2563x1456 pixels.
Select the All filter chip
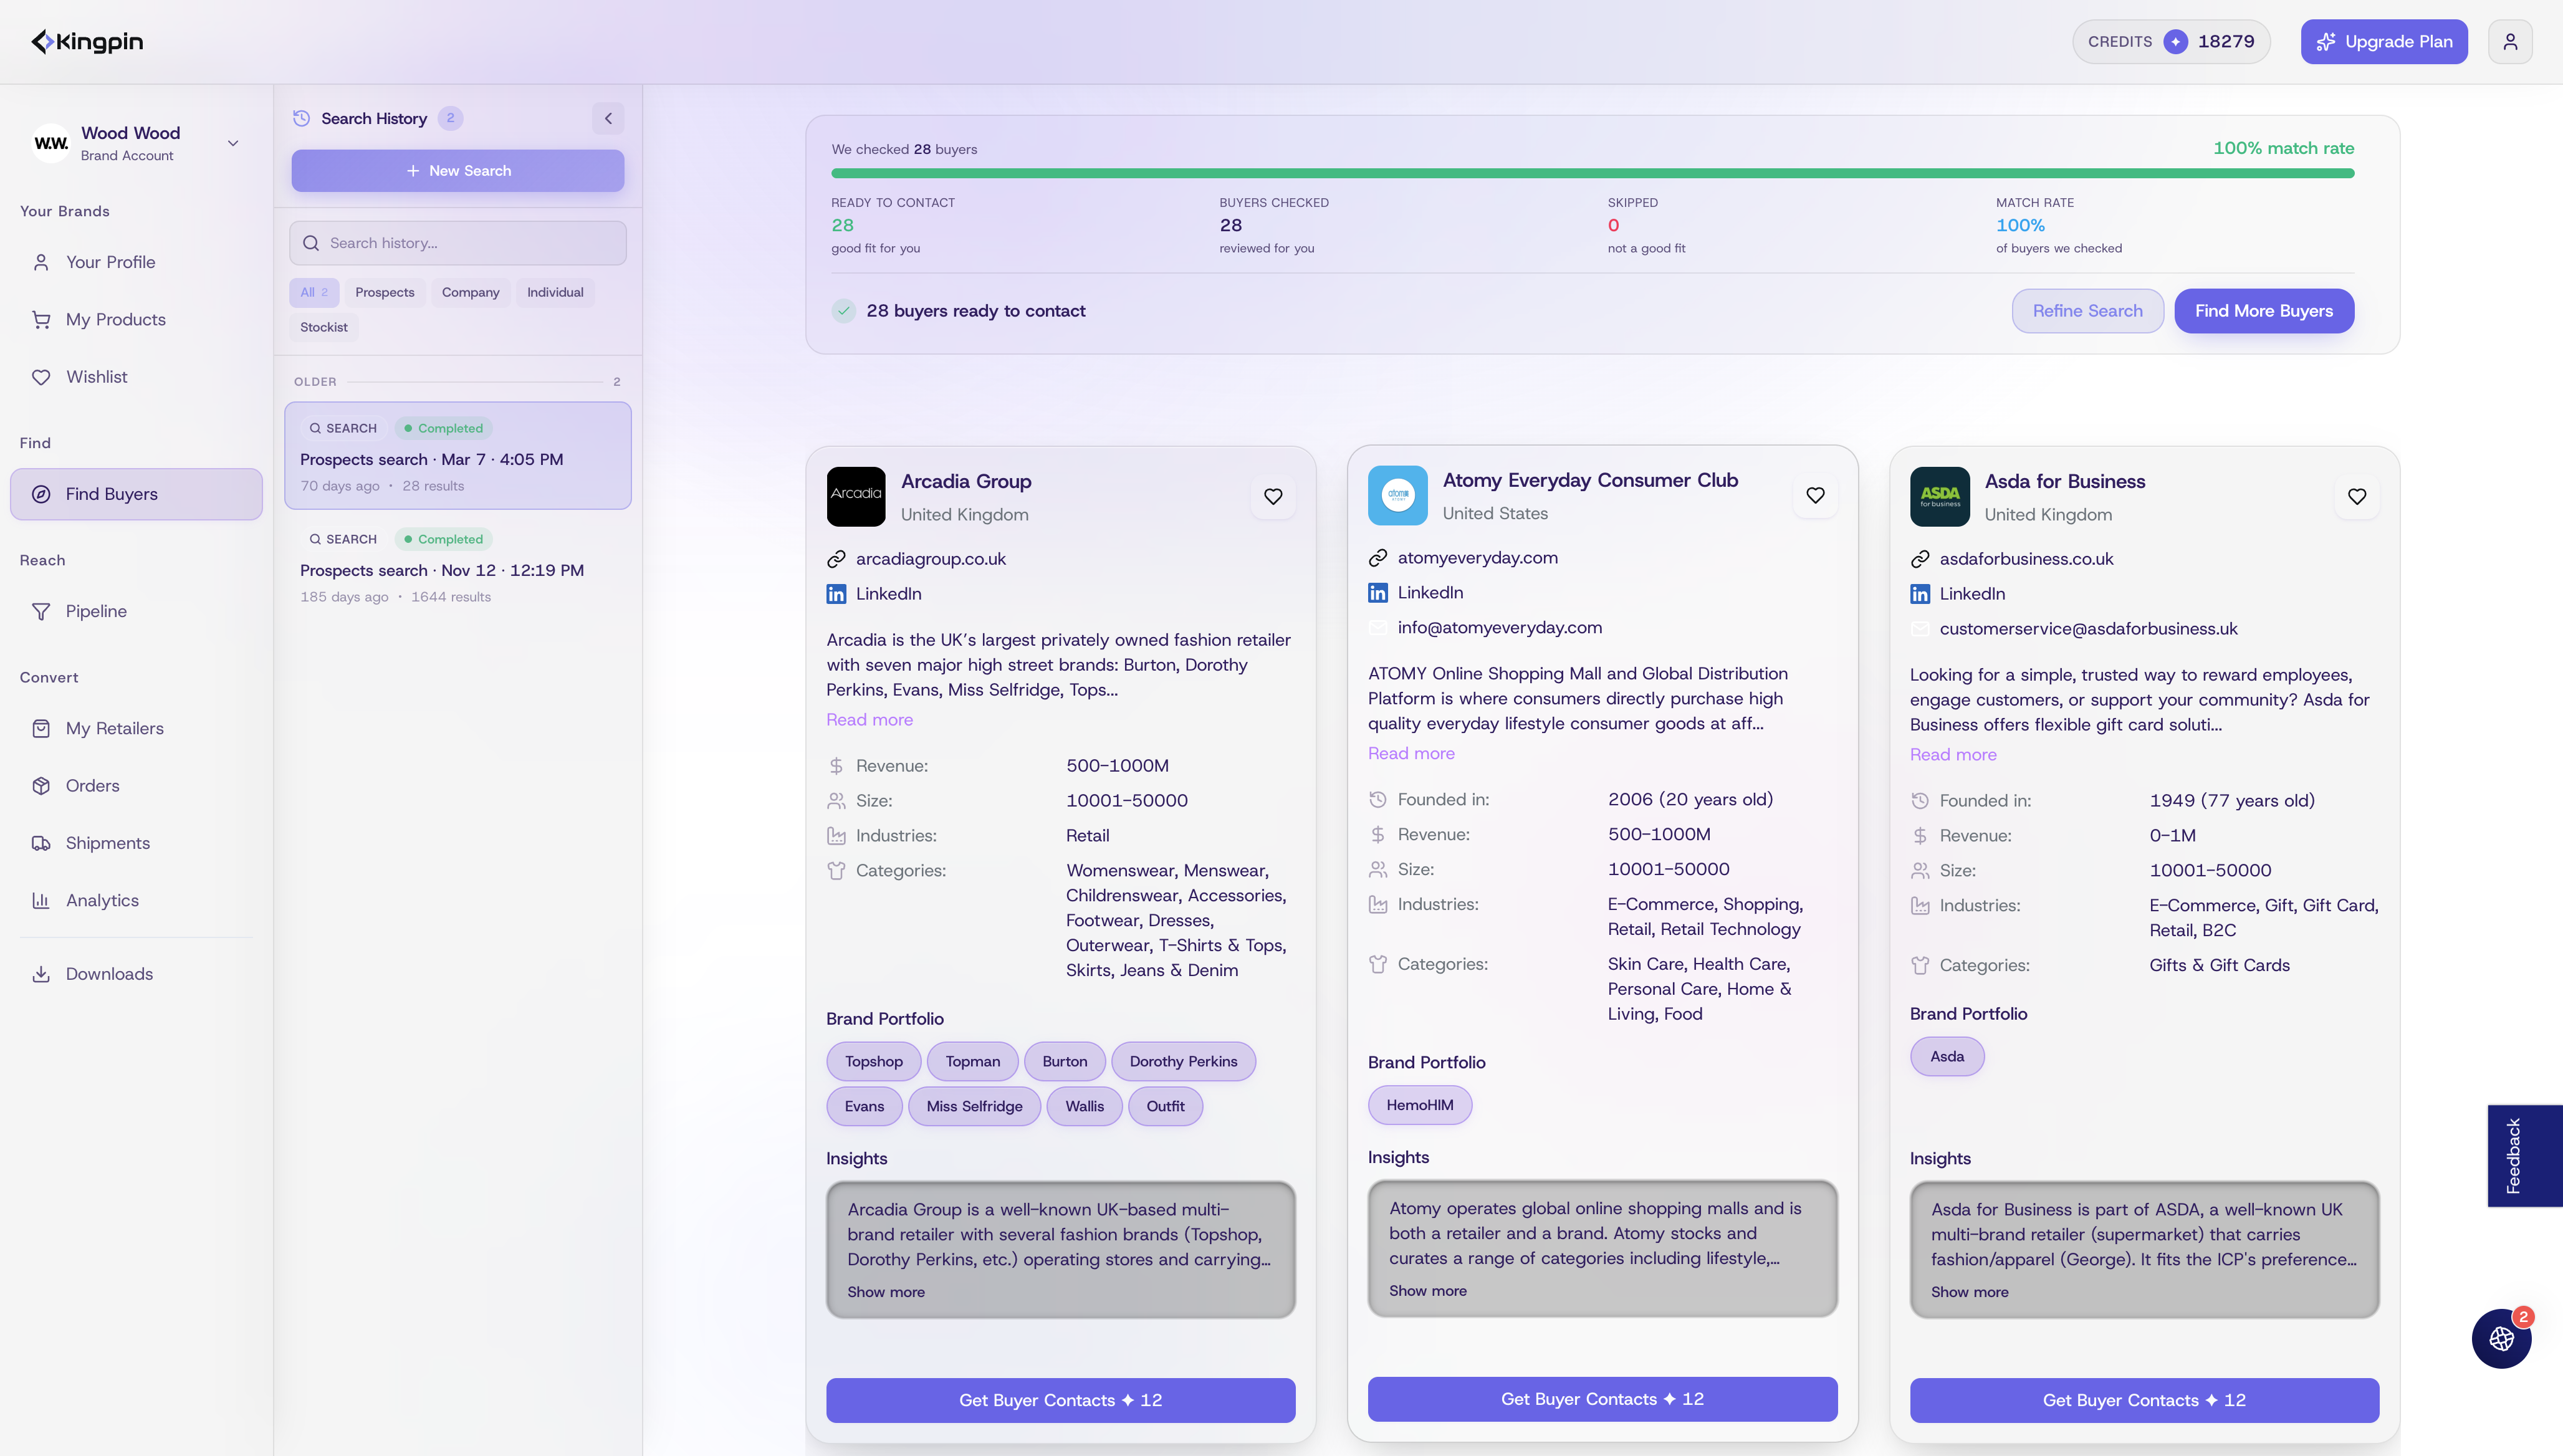point(314,292)
